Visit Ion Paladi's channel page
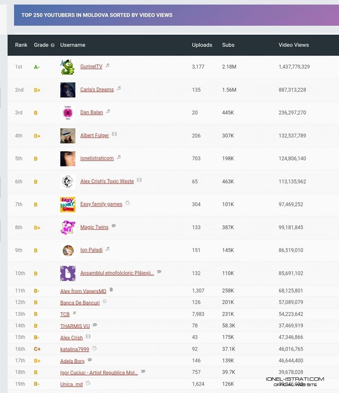 pyautogui.click(x=91, y=250)
